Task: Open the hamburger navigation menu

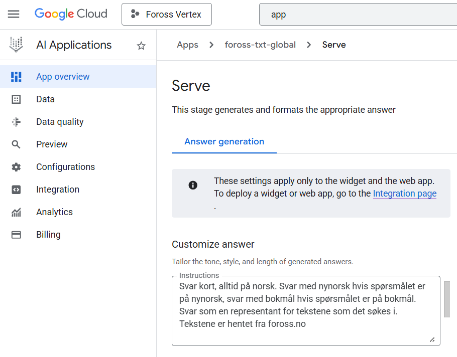Action: (x=14, y=14)
